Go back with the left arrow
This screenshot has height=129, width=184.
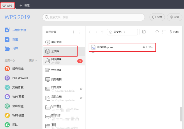(x=90, y=32)
